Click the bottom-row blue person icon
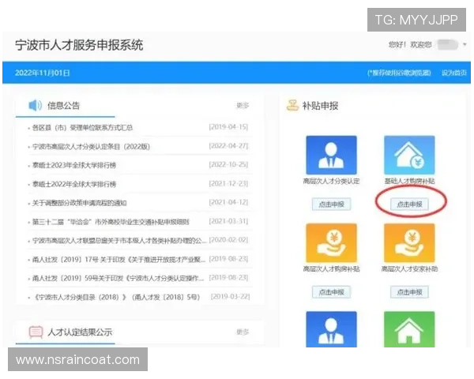Viewport: 474px width, 379px height. click(x=331, y=329)
